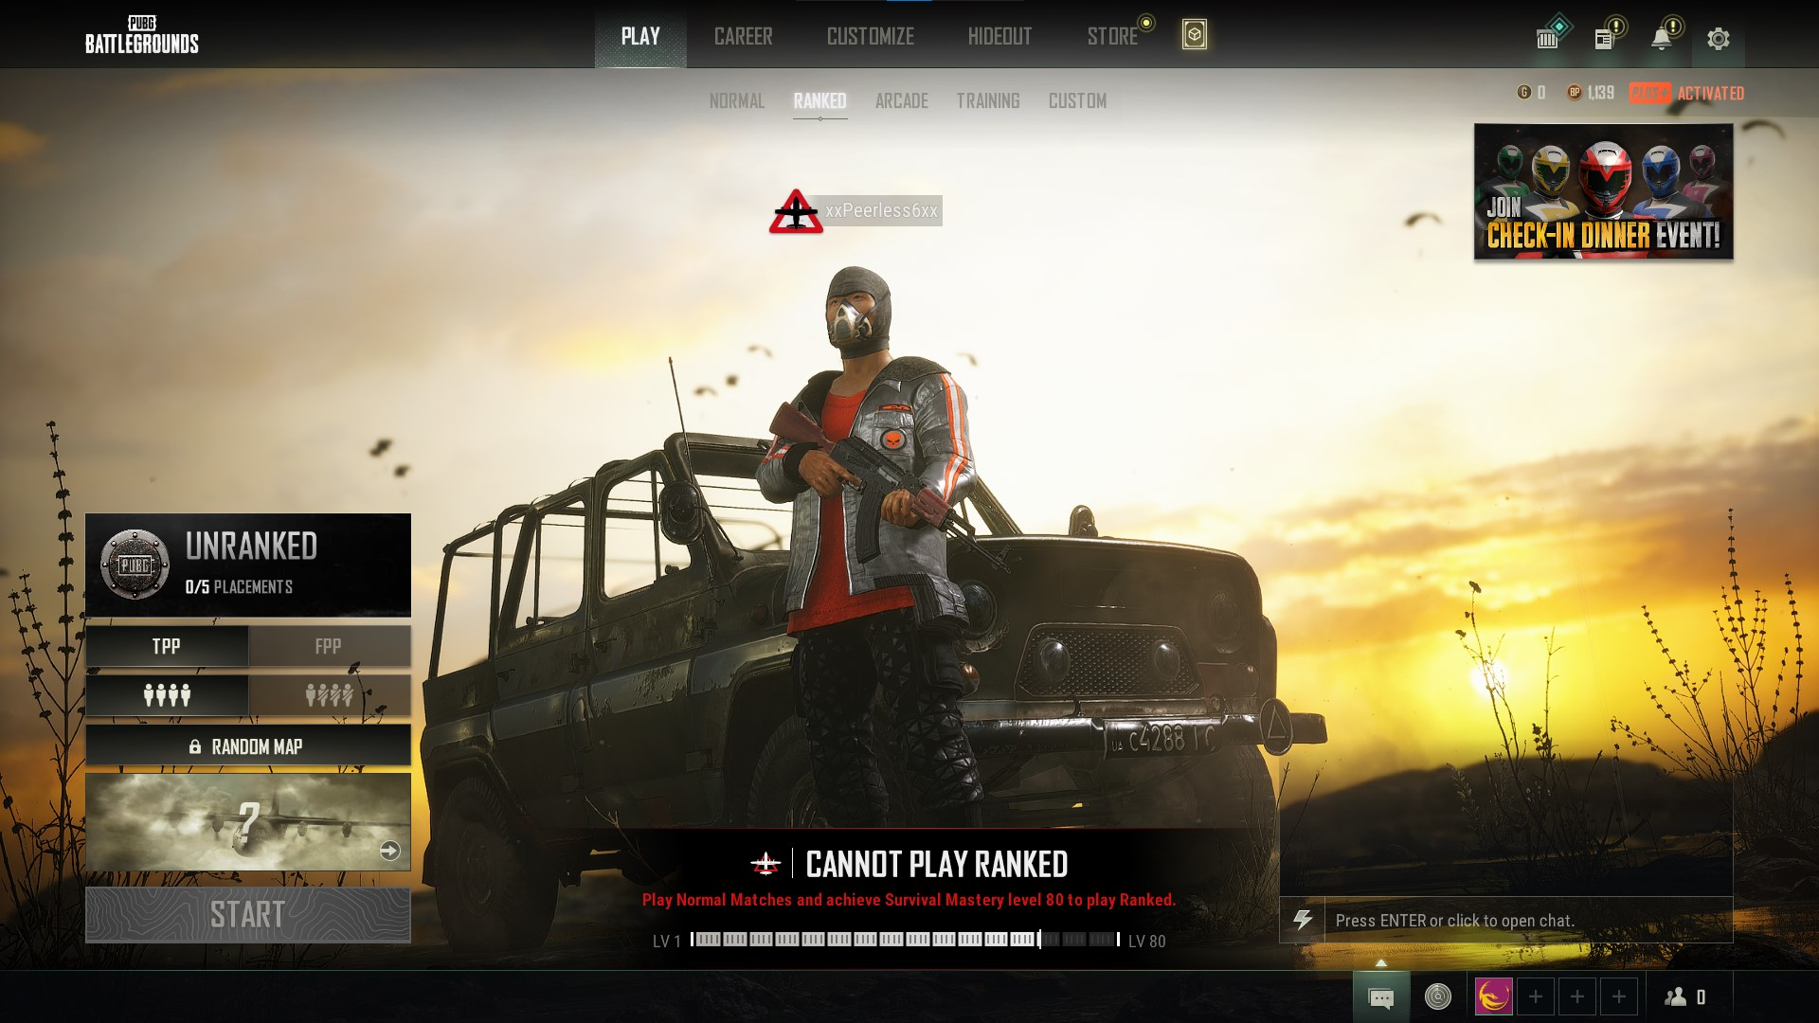Click the banana/fruit icon bottom taskbar
Viewport: 1819px width, 1023px height.
click(1494, 996)
